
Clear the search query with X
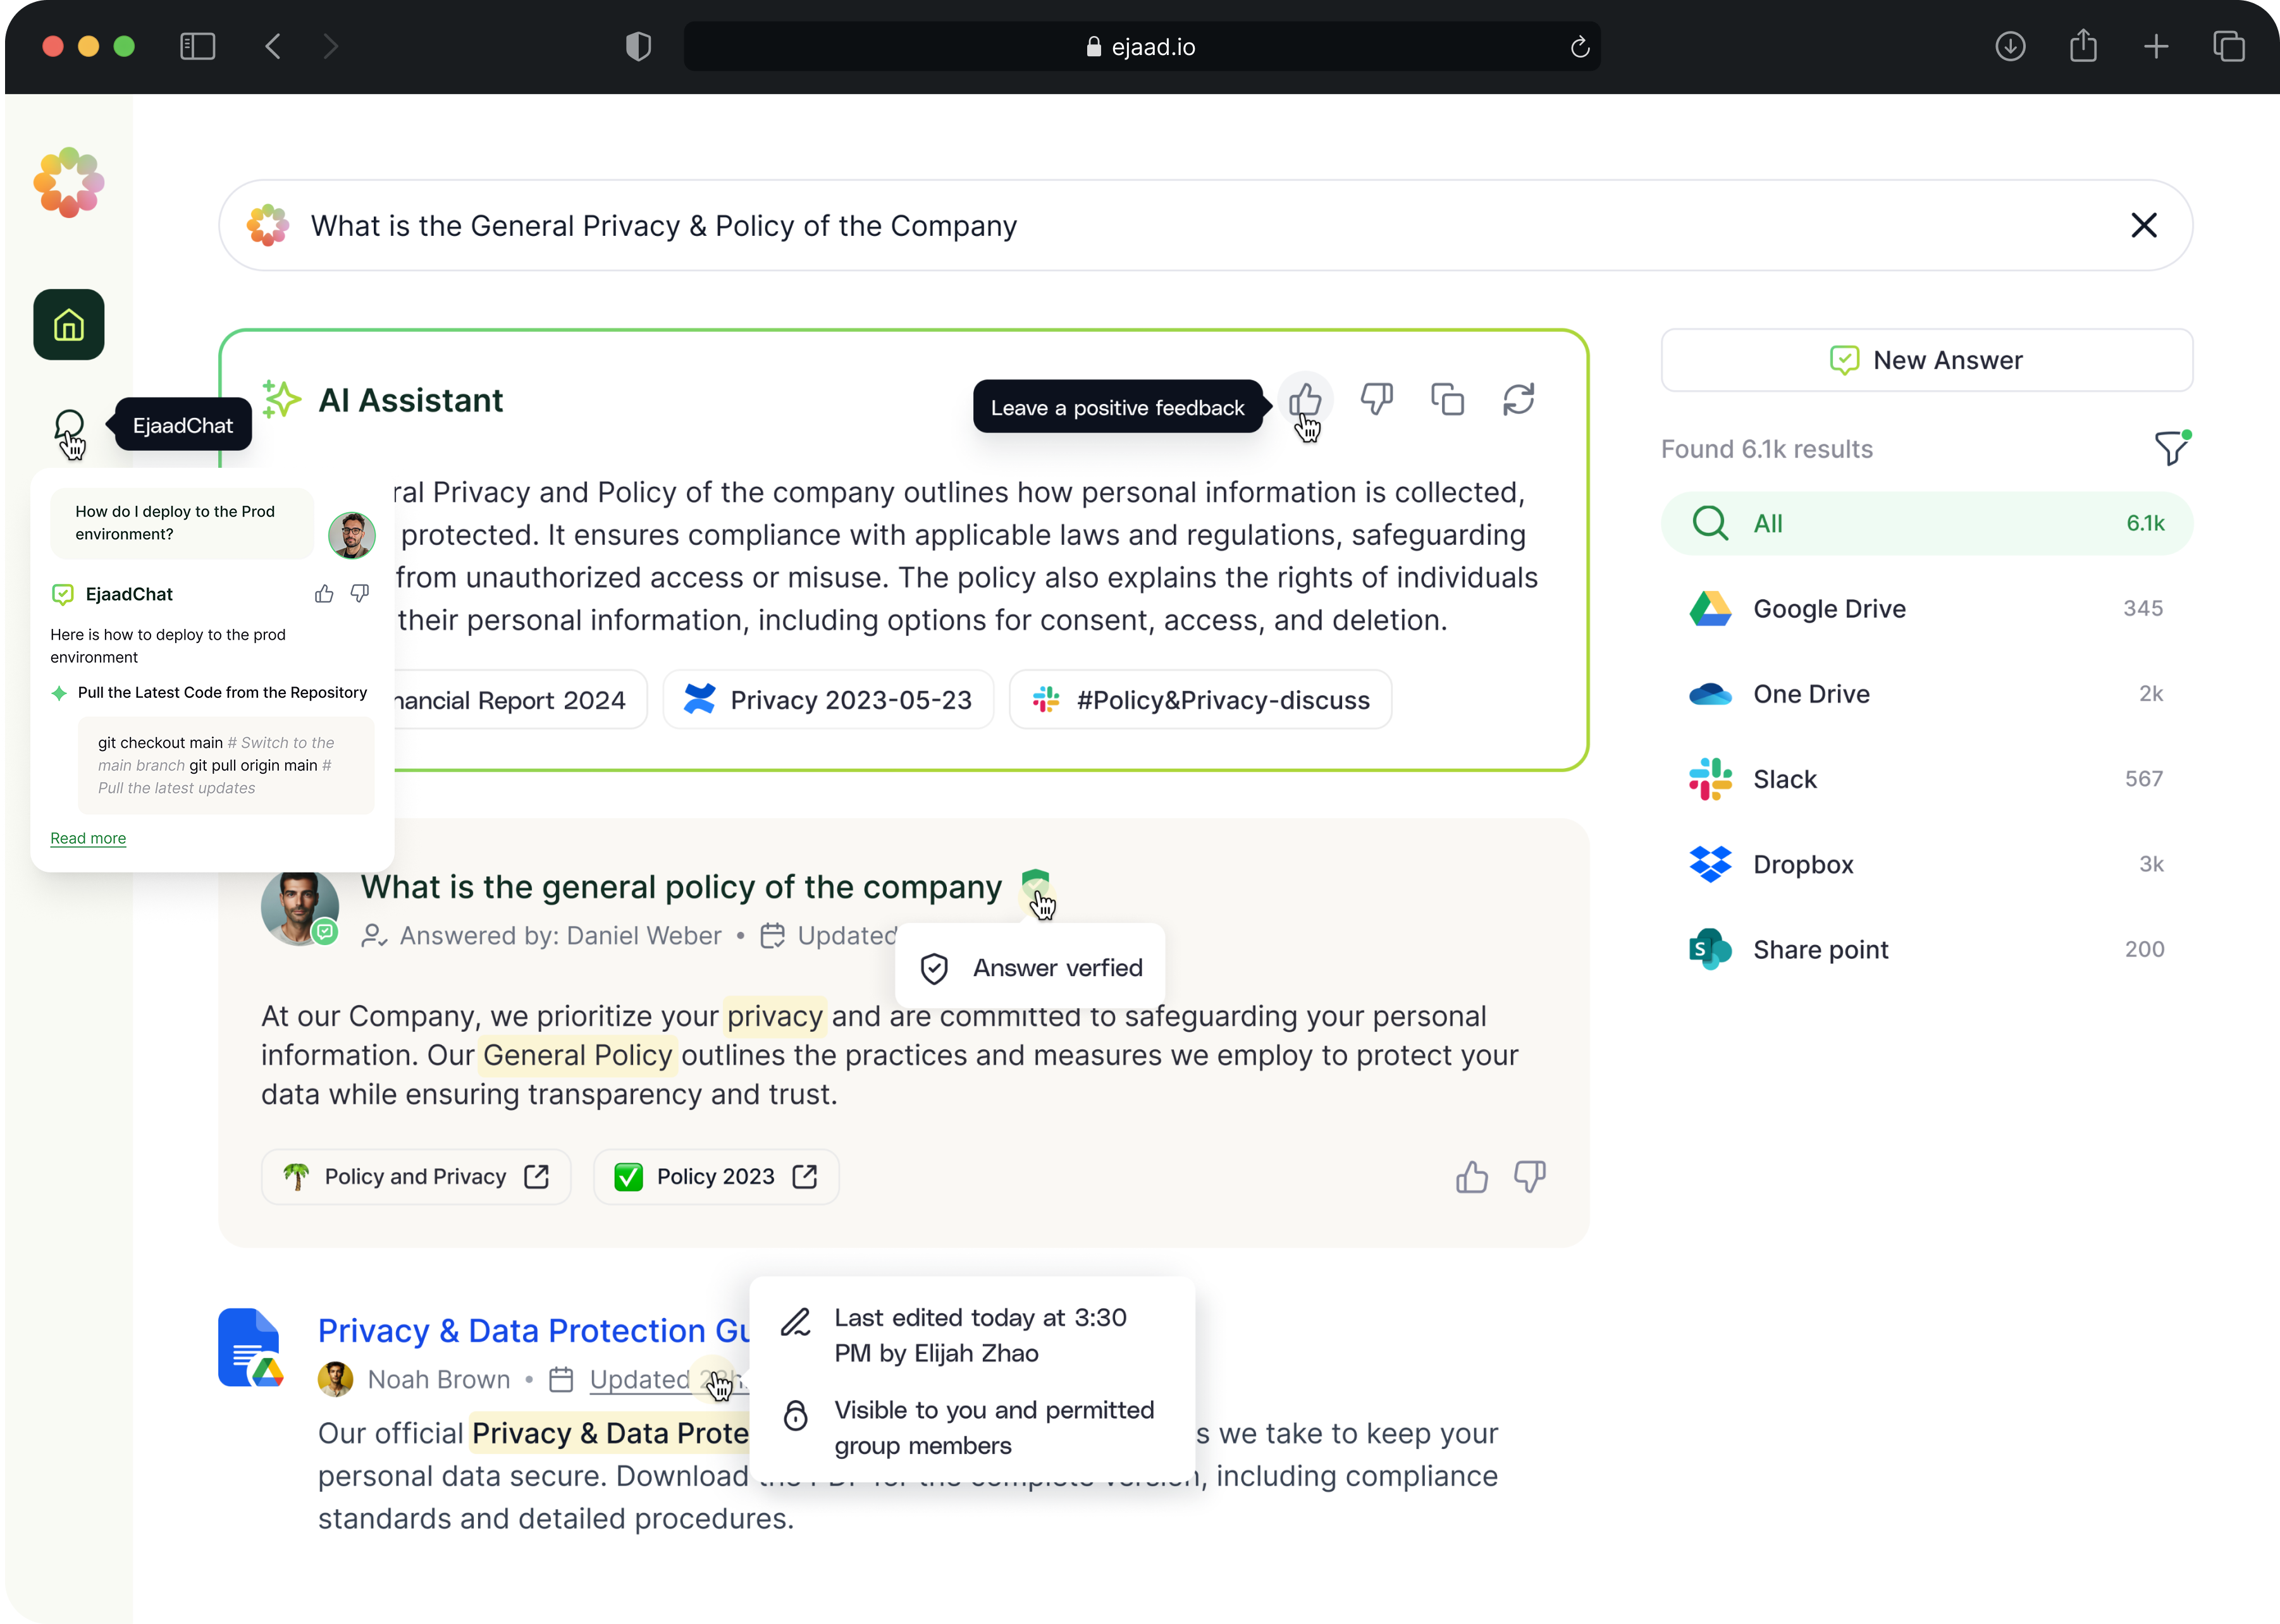point(2143,226)
